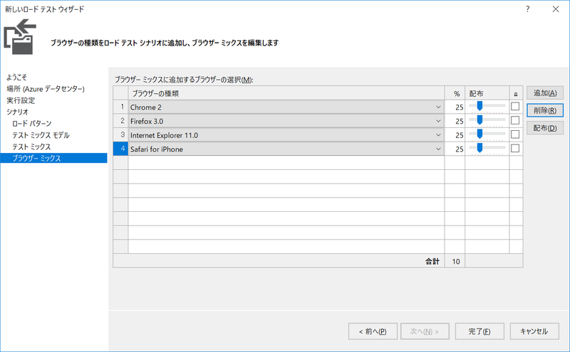Click the Safari for iPhone distribution slider
The height and width of the screenshot is (352, 570).
point(487,148)
